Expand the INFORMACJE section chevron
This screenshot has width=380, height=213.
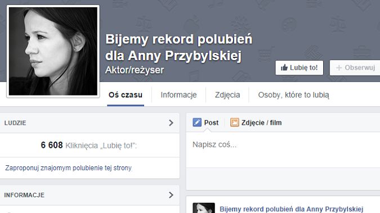point(171,195)
